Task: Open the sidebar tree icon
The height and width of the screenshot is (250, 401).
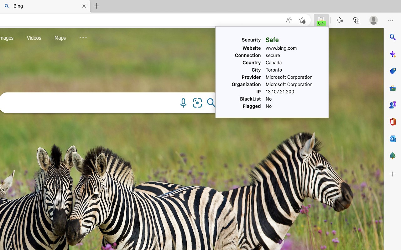Action: pyautogui.click(x=393, y=155)
